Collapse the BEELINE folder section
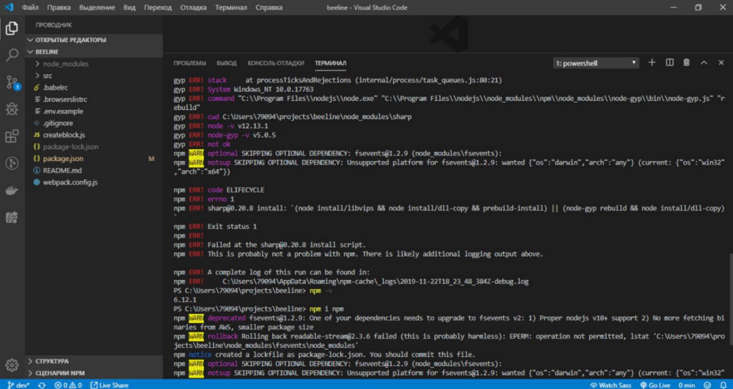The image size is (733, 389). [94, 52]
